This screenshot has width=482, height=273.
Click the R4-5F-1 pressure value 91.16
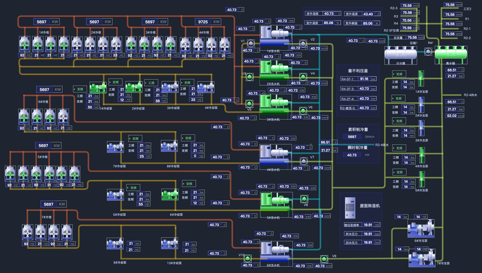click(x=364, y=79)
